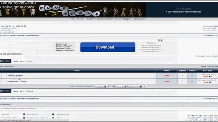Click the Replies column header
The image size is (218, 122).
[182, 70]
